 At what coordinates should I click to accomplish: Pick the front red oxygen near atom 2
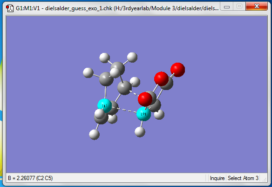(145, 99)
